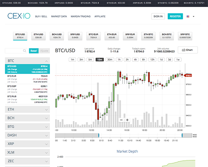Select BCH/USD pair tab

pyautogui.click(x=57, y=36)
